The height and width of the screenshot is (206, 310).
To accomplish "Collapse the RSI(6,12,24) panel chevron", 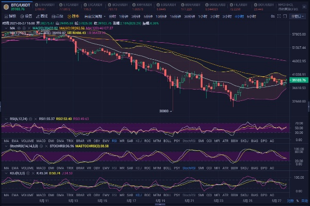I will [6, 119].
